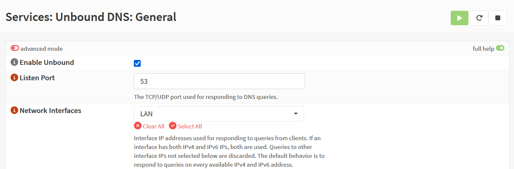Open the Network Interfaces LAN dropdown
Image resolution: width=514 pixels, height=169 pixels.
coord(219,114)
